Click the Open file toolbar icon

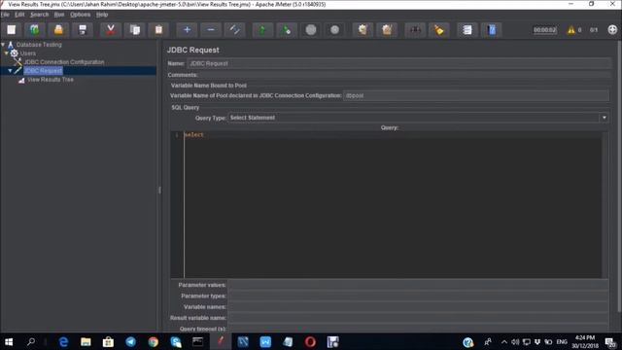(x=58, y=30)
